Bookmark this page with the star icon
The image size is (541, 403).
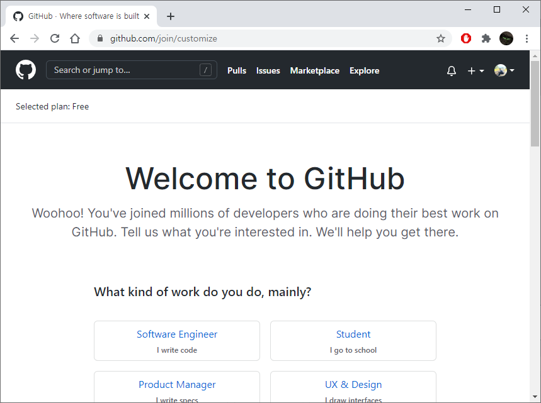pyautogui.click(x=441, y=38)
